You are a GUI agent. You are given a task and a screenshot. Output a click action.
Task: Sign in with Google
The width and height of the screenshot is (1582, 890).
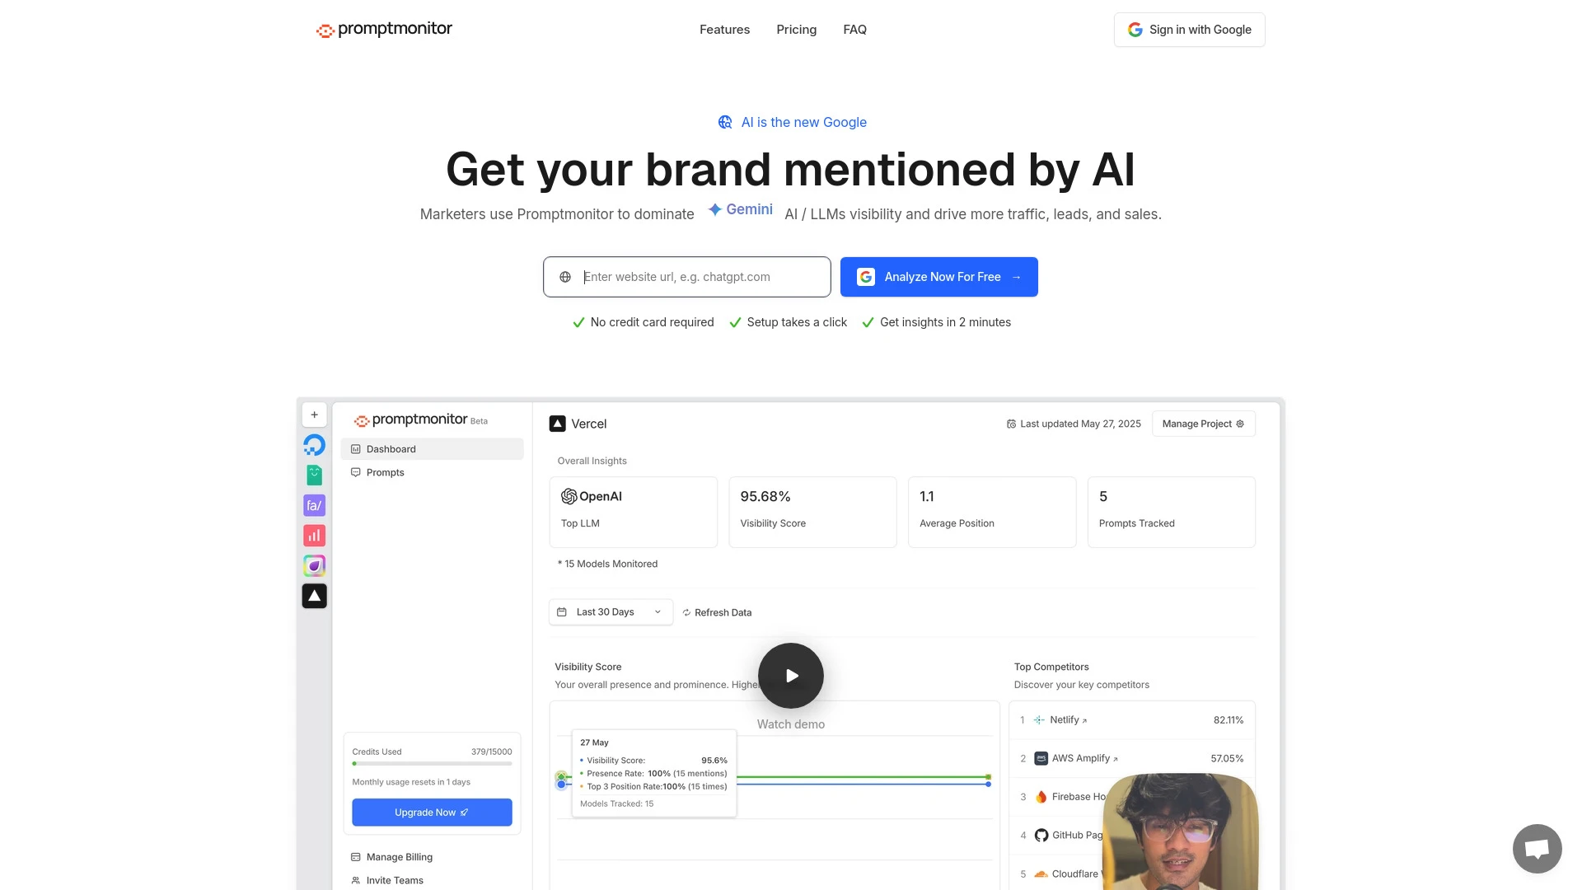(1189, 30)
